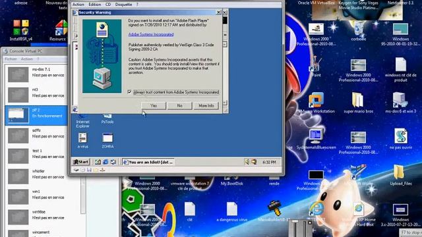Open the clé file on the desktop
Viewport: 422px width, 237px height.
[190, 212]
